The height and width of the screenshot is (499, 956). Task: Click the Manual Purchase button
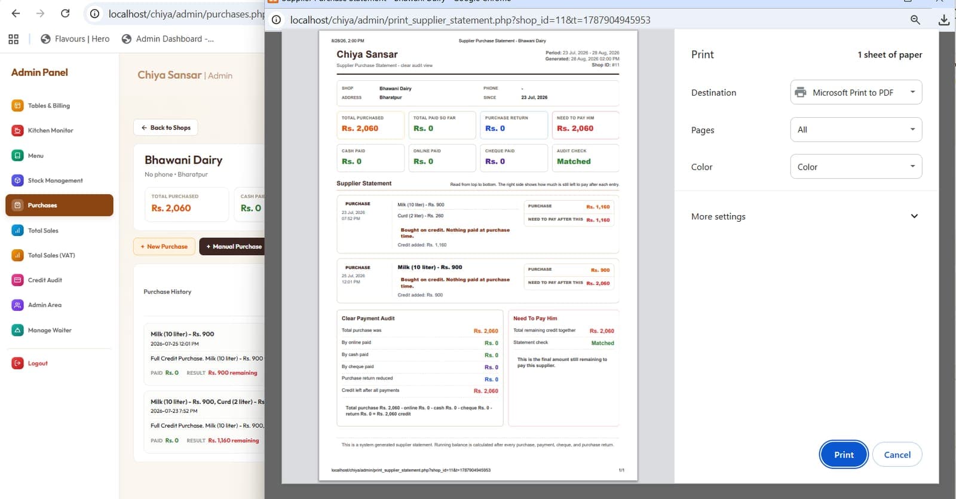coord(233,246)
